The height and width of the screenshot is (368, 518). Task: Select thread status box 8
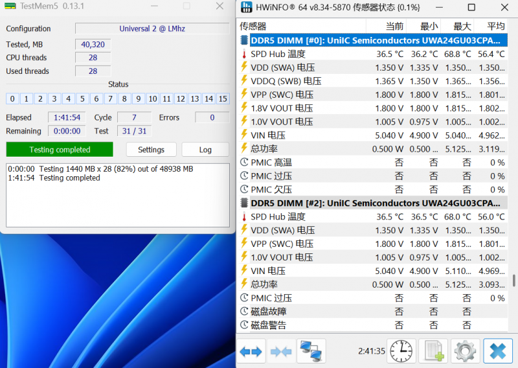(124, 99)
